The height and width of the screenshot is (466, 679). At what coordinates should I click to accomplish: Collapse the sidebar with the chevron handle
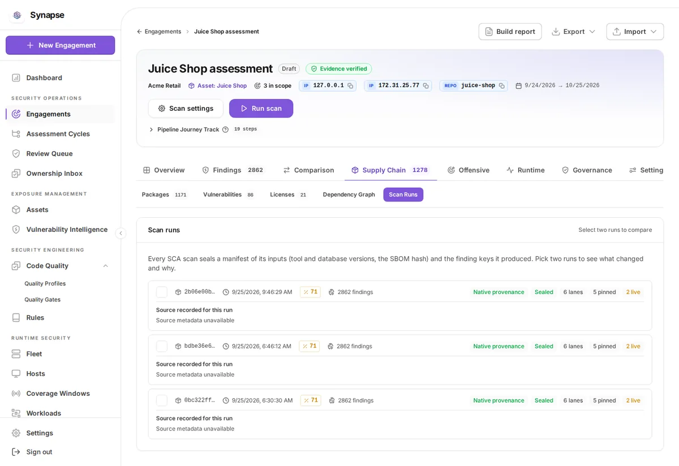pyautogui.click(x=121, y=233)
